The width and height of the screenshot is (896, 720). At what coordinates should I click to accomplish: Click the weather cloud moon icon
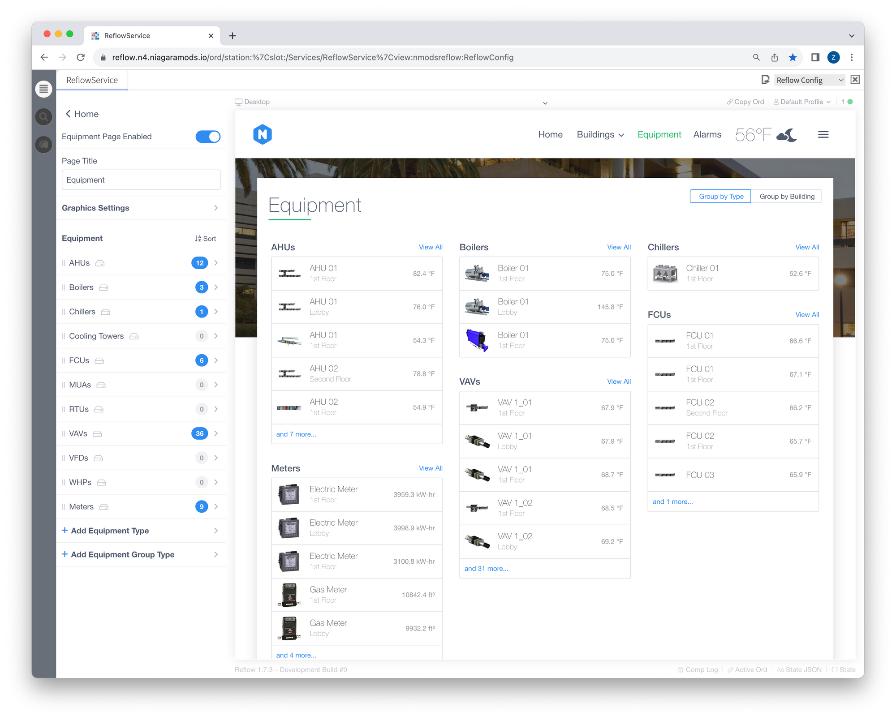(x=787, y=134)
